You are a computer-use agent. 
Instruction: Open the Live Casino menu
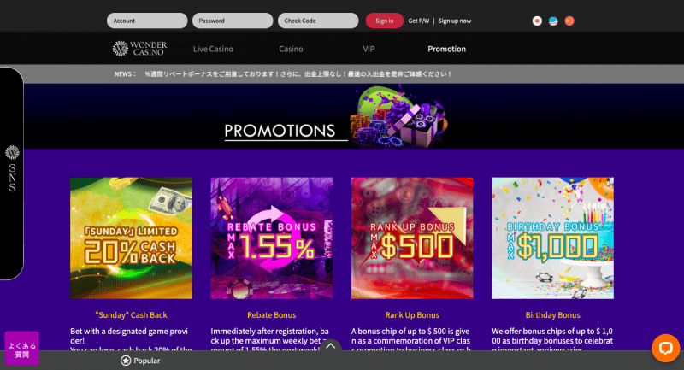213,49
